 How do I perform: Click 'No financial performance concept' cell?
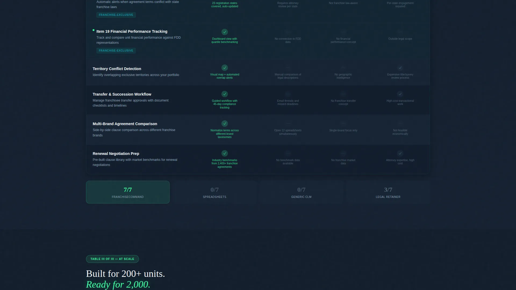(343, 40)
